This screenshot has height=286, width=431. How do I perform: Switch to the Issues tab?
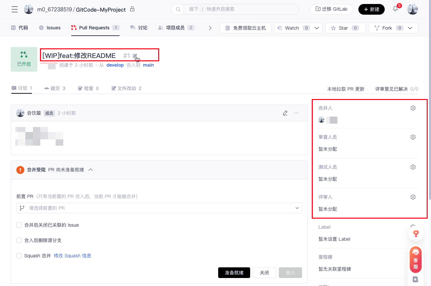(50, 28)
